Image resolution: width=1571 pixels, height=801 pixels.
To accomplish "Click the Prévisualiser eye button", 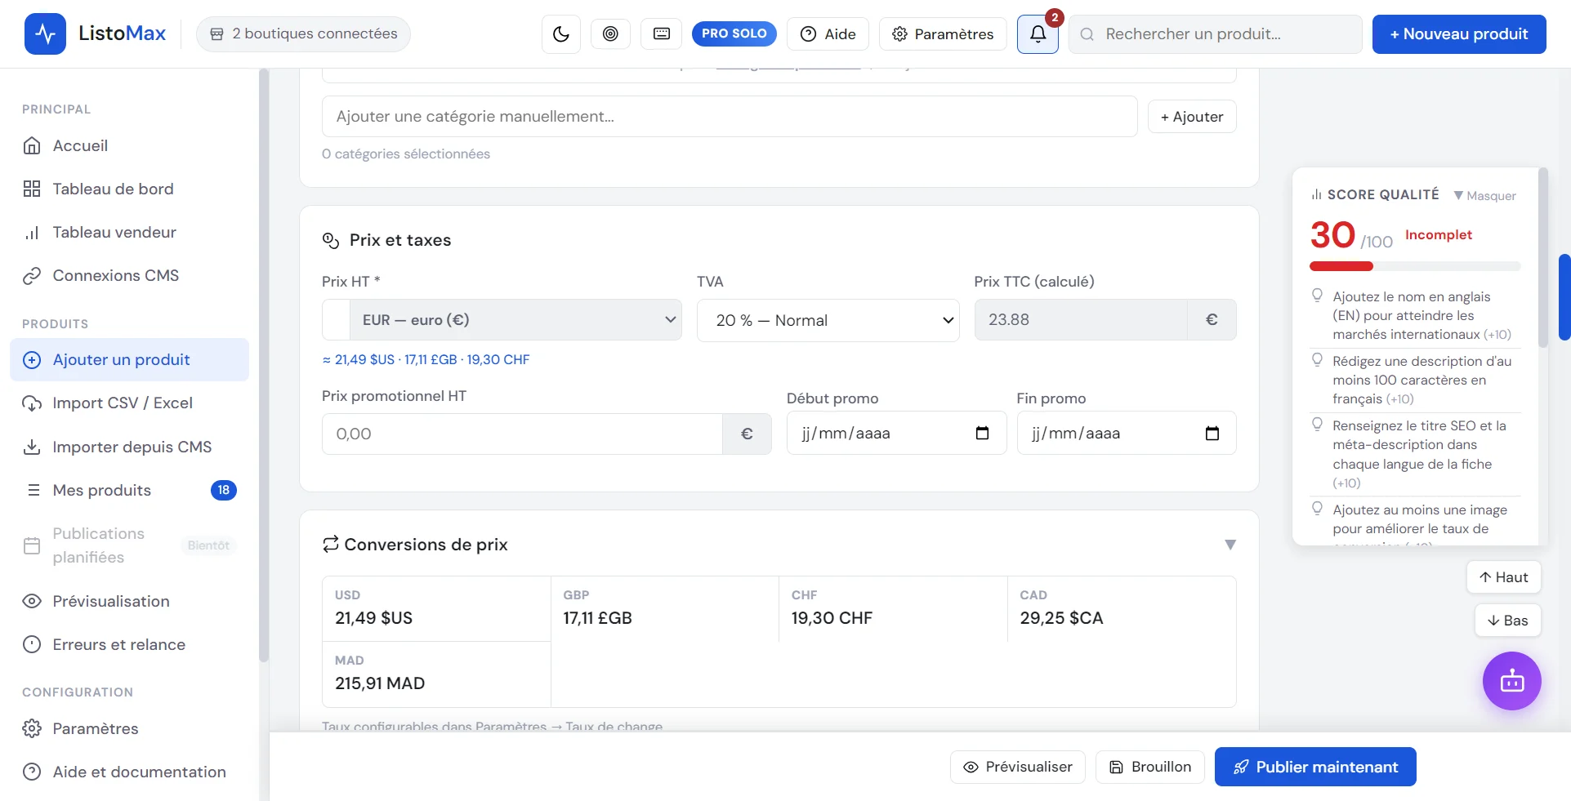I will [x=1018, y=767].
